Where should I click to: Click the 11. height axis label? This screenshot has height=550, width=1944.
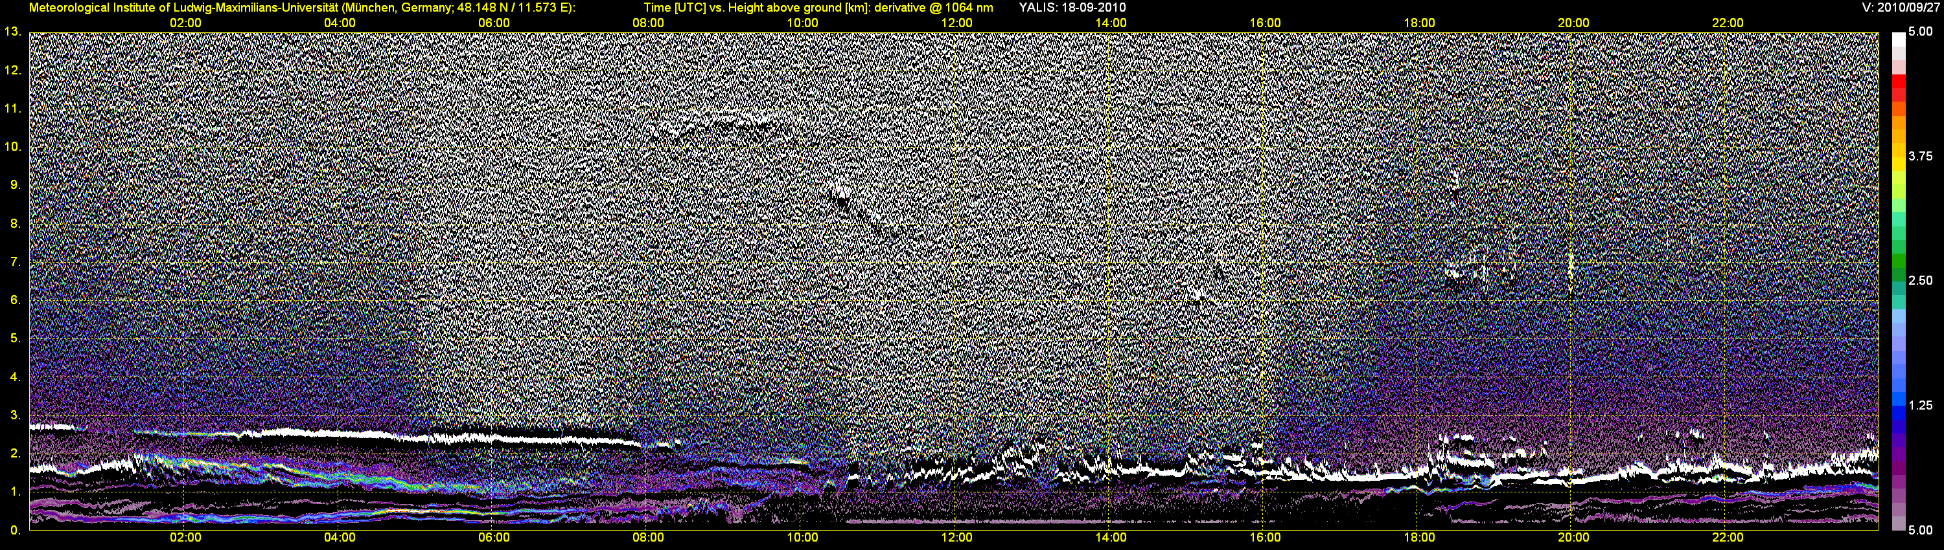pyautogui.click(x=13, y=109)
